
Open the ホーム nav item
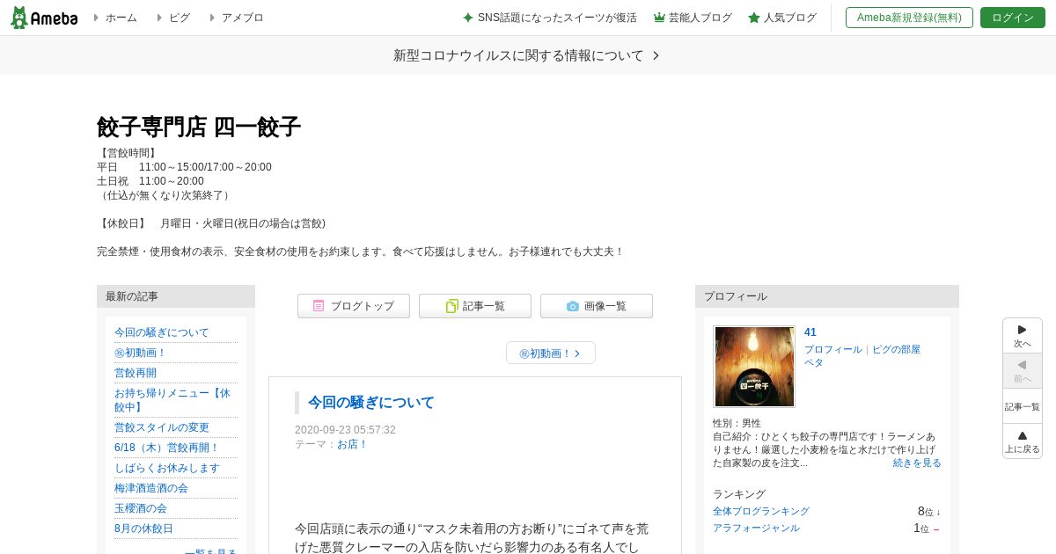click(x=121, y=18)
